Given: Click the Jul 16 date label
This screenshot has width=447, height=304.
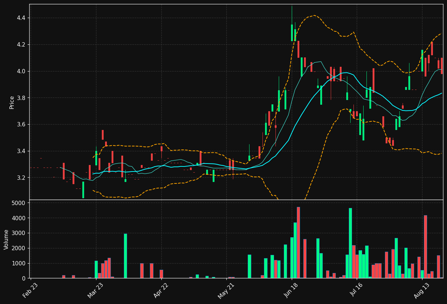Looking at the screenshot, I should click(x=357, y=291).
